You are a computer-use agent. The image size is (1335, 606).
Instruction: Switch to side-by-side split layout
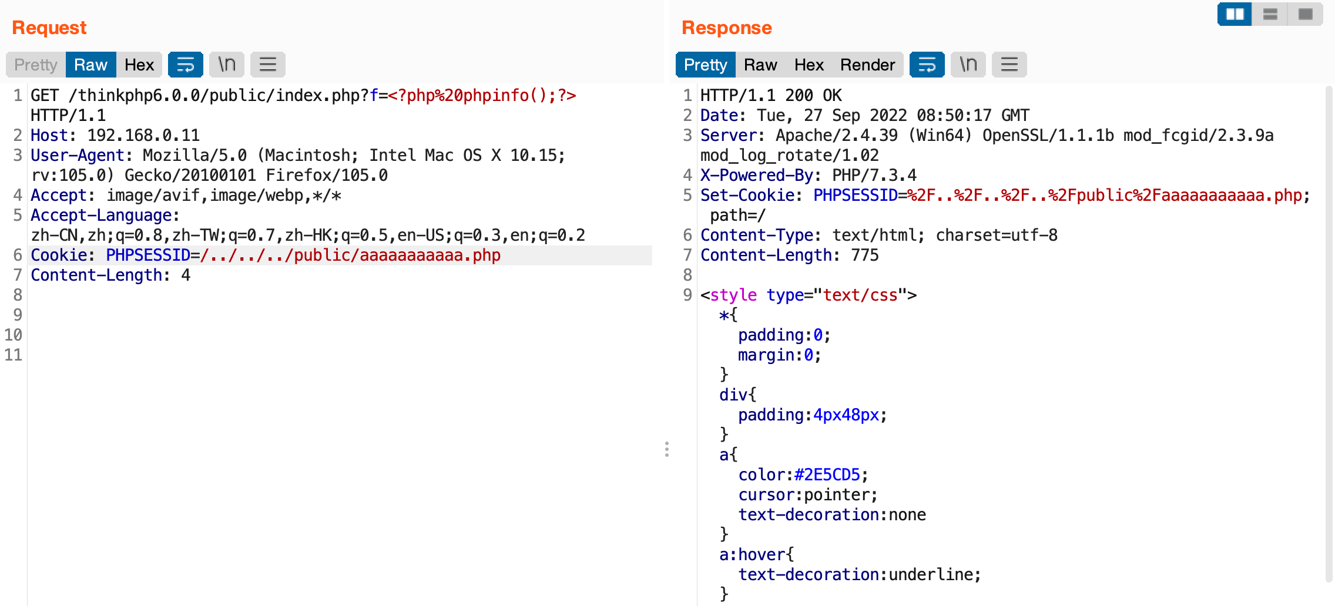[1235, 14]
